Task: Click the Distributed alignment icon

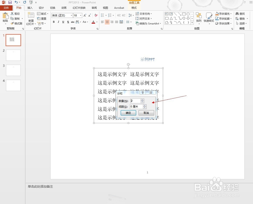Action: click(121, 22)
